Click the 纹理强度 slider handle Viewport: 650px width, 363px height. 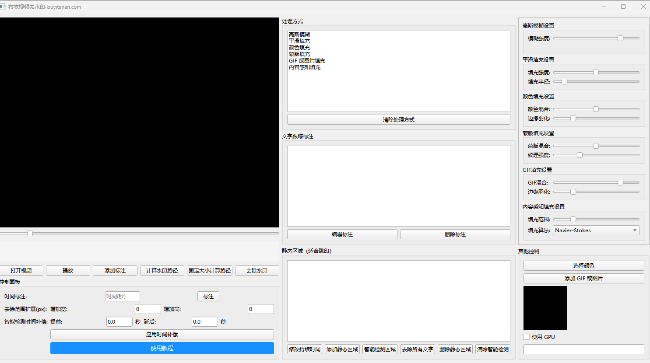coord(580,155)
